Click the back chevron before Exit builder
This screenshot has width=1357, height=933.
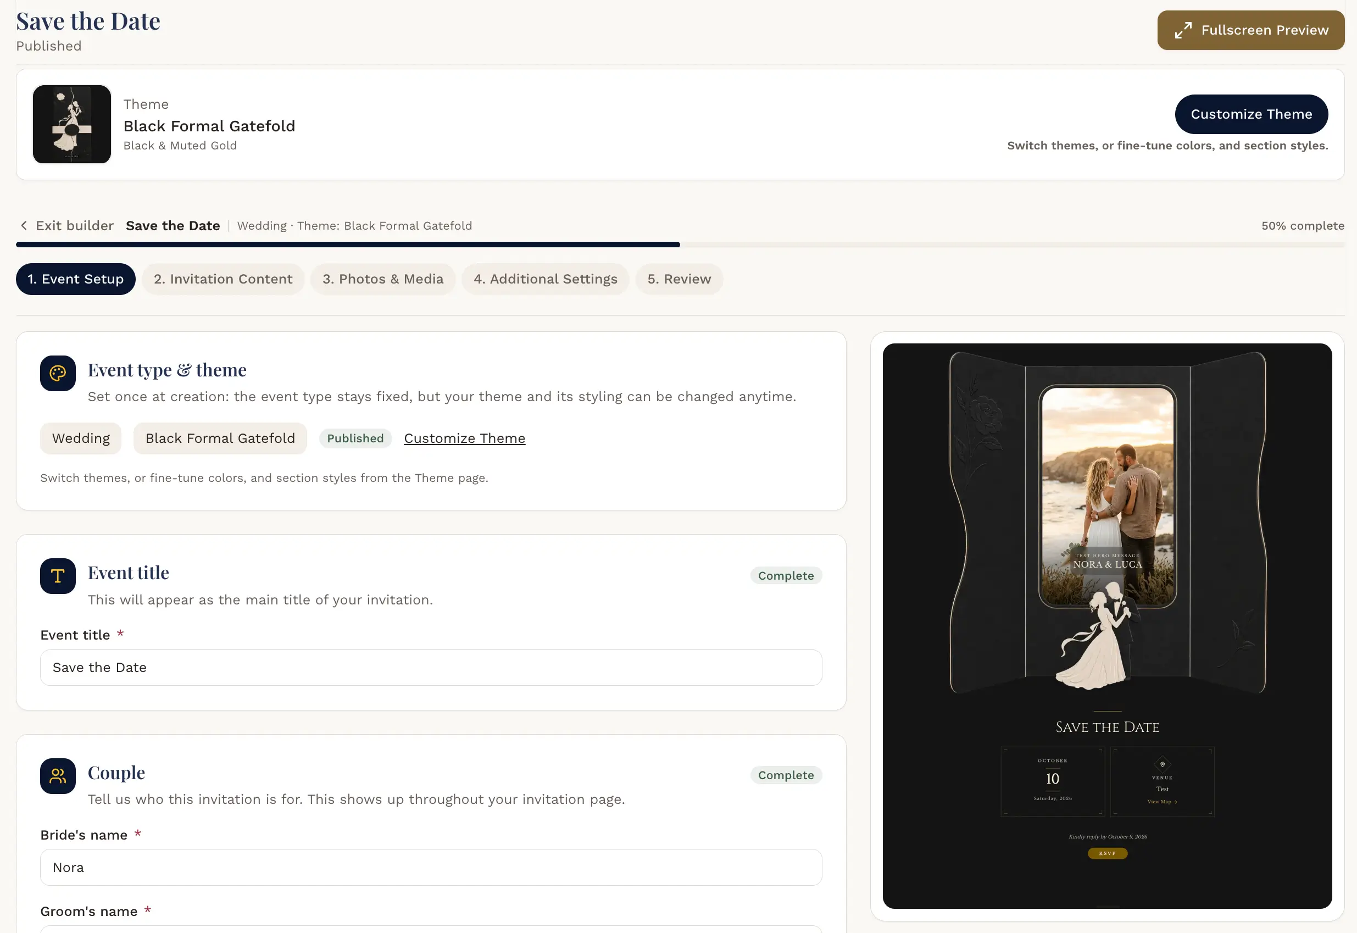click(x=24, y=226)
